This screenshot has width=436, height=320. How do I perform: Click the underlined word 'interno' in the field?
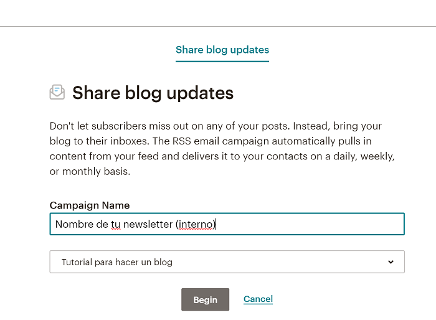[x=196, y=224]
